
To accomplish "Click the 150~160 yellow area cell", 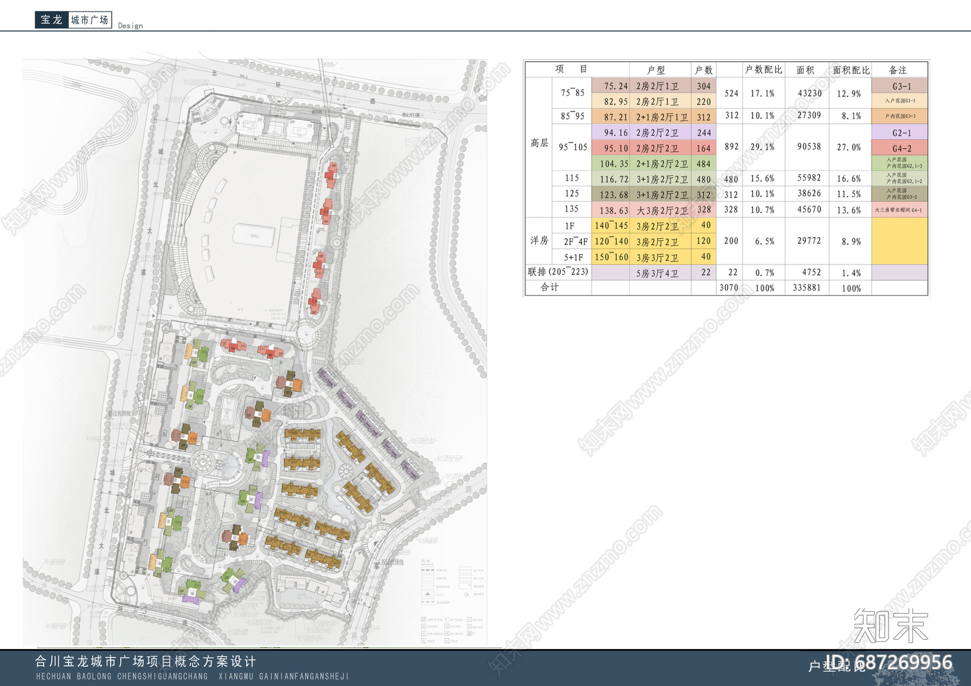I will point(611,257).
